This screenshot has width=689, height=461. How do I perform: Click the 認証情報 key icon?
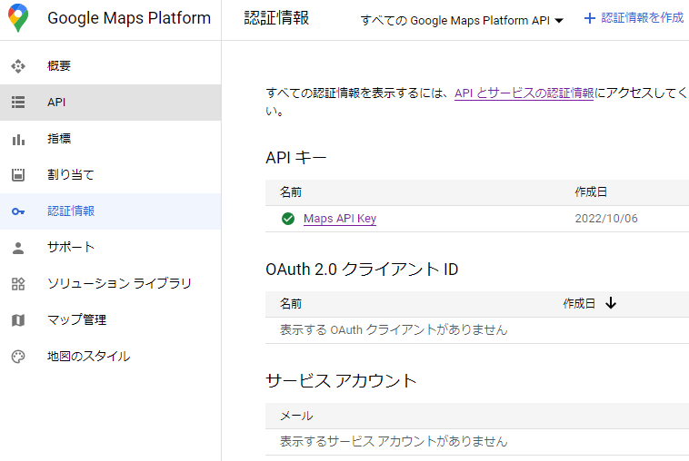point(18,211)
